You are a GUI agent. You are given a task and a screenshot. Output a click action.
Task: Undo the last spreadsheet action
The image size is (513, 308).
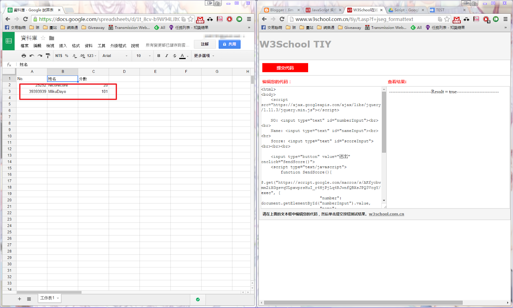coord(32,56)
